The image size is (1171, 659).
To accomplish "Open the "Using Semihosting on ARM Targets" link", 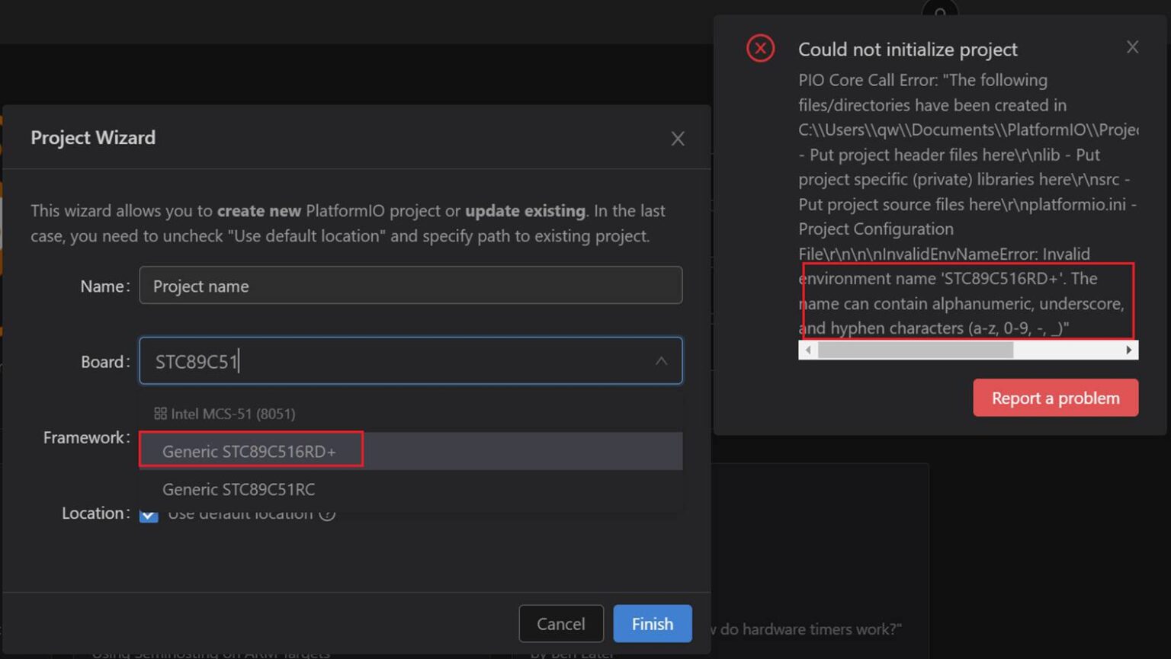I will coord(194,652).
